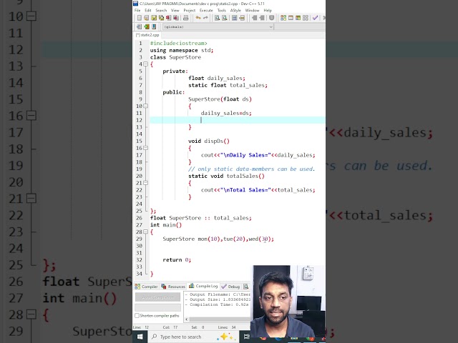This screenshot has width=458, height=343.
Task: Undo the last edit via toolbar
Action: [198, 18]
